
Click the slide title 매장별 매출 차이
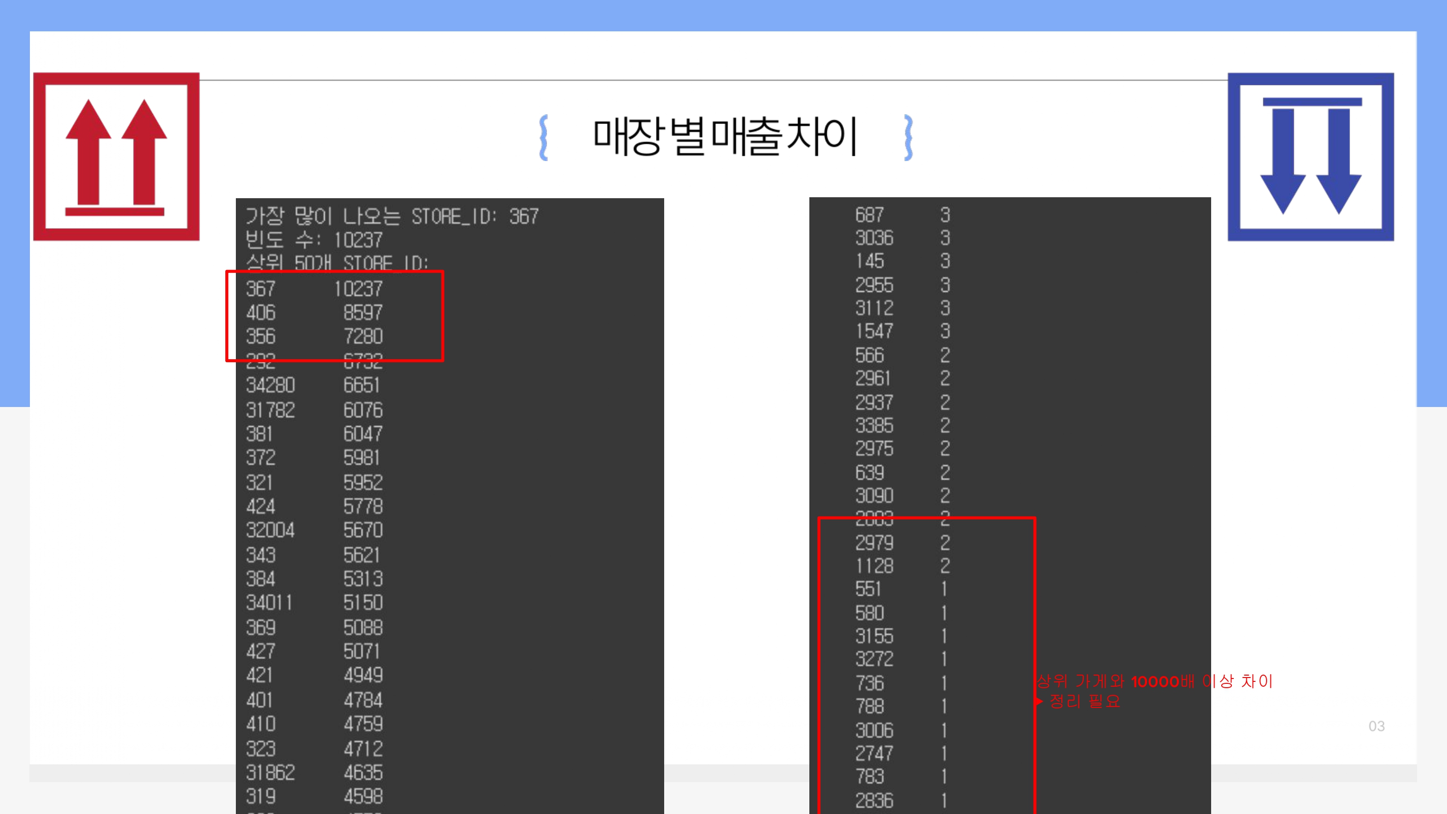click(725, 136)
